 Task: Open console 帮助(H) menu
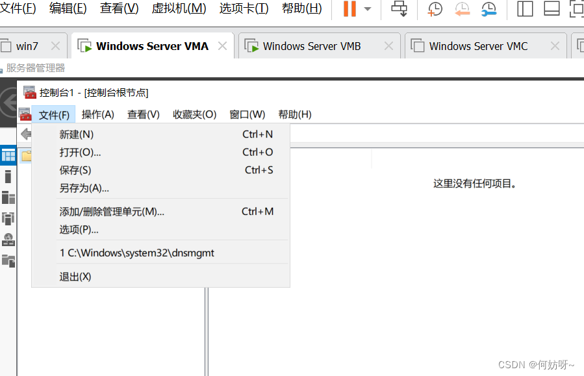pos(295,115)
